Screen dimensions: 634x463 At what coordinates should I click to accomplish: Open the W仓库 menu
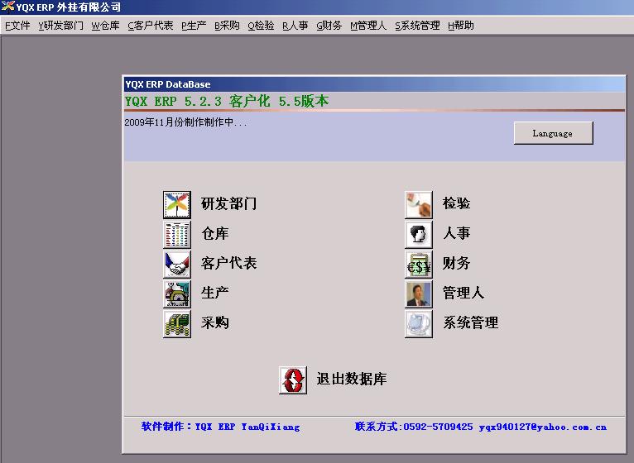(105, 26)
